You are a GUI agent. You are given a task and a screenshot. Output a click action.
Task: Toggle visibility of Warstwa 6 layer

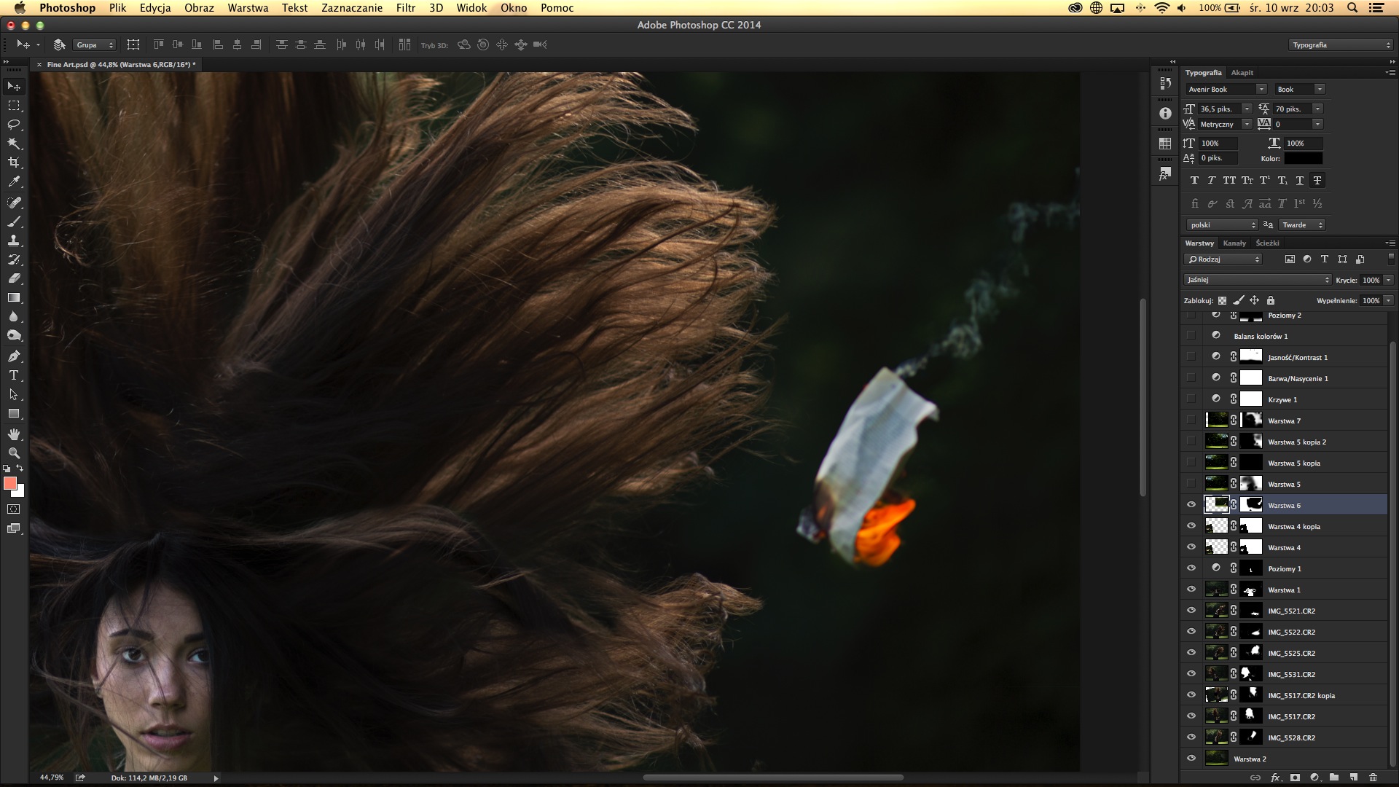pos(1191,504)
